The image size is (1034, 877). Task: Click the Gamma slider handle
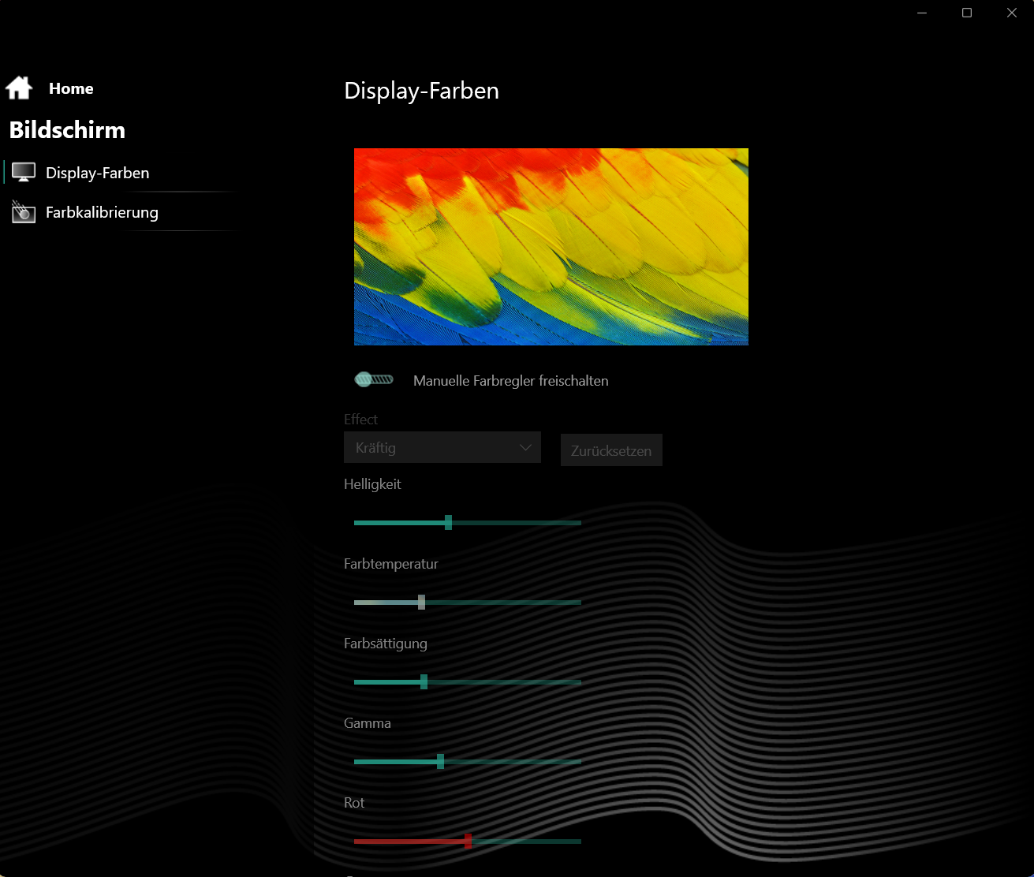pos(440,761)
